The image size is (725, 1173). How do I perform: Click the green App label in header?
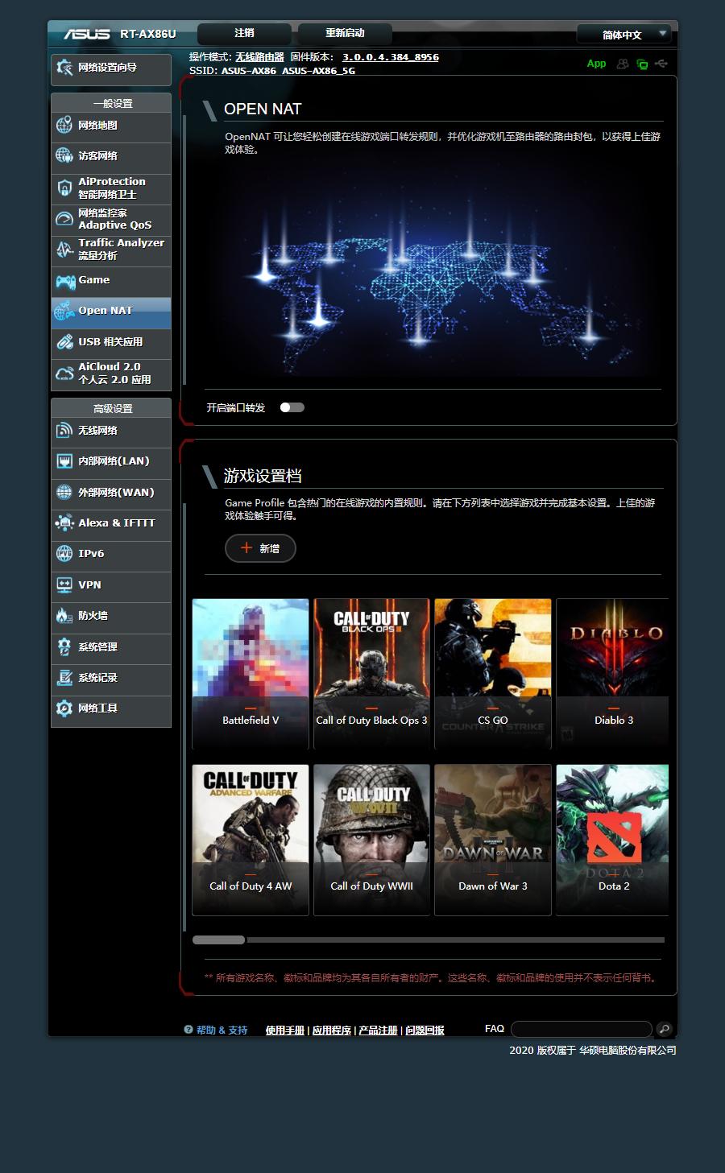[x=596, y=64]
